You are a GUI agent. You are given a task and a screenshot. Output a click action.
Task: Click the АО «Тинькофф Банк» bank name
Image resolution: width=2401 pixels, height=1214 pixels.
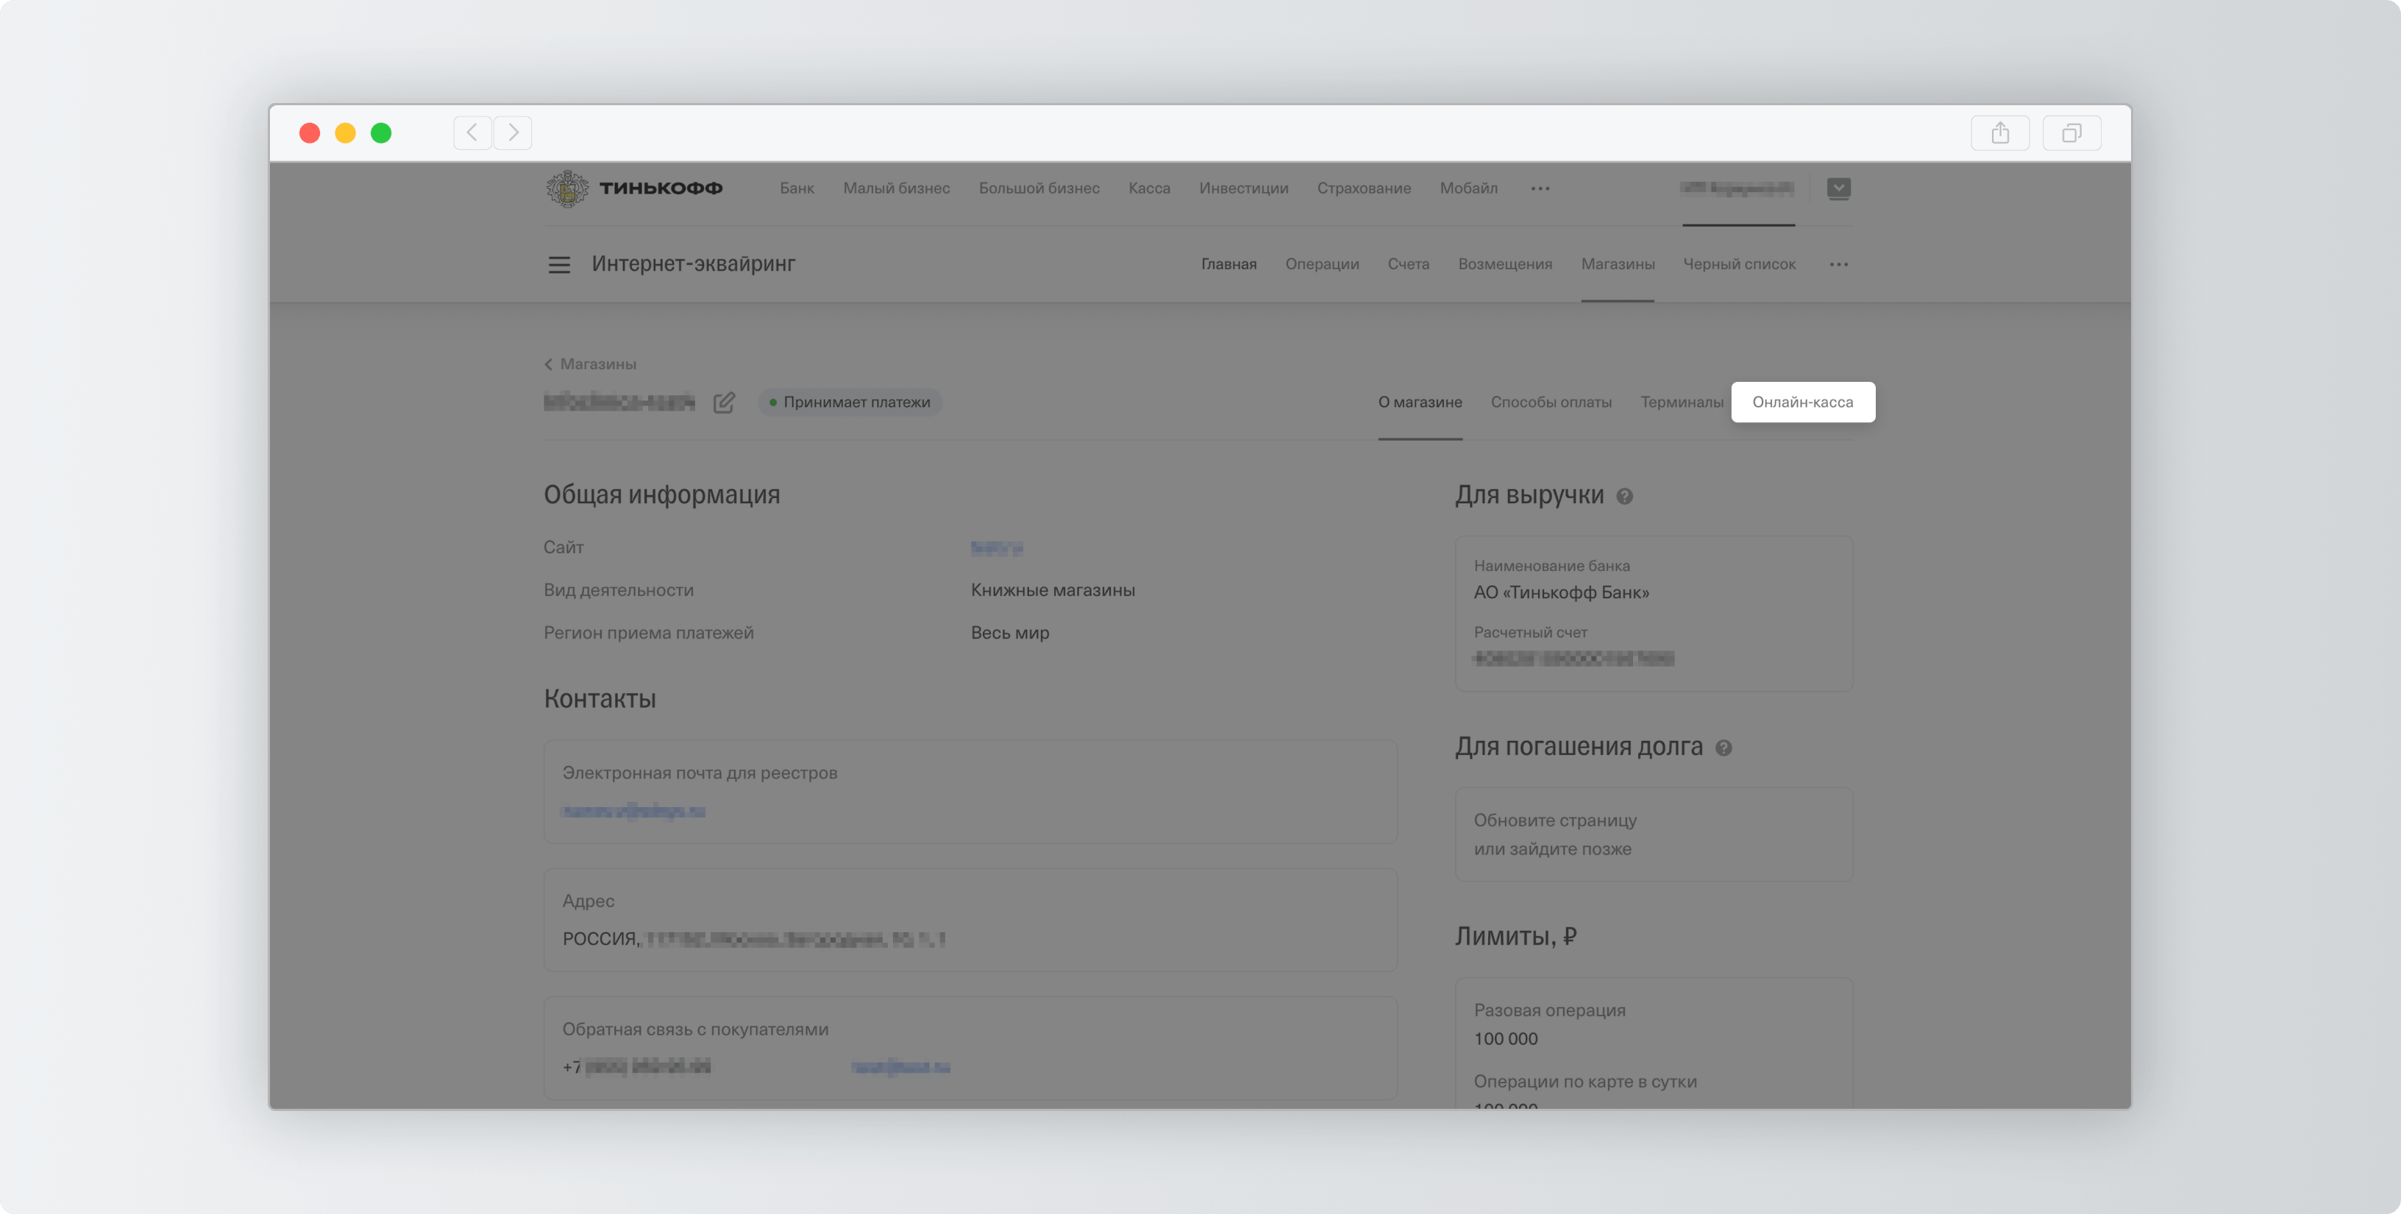(1561, 593)
